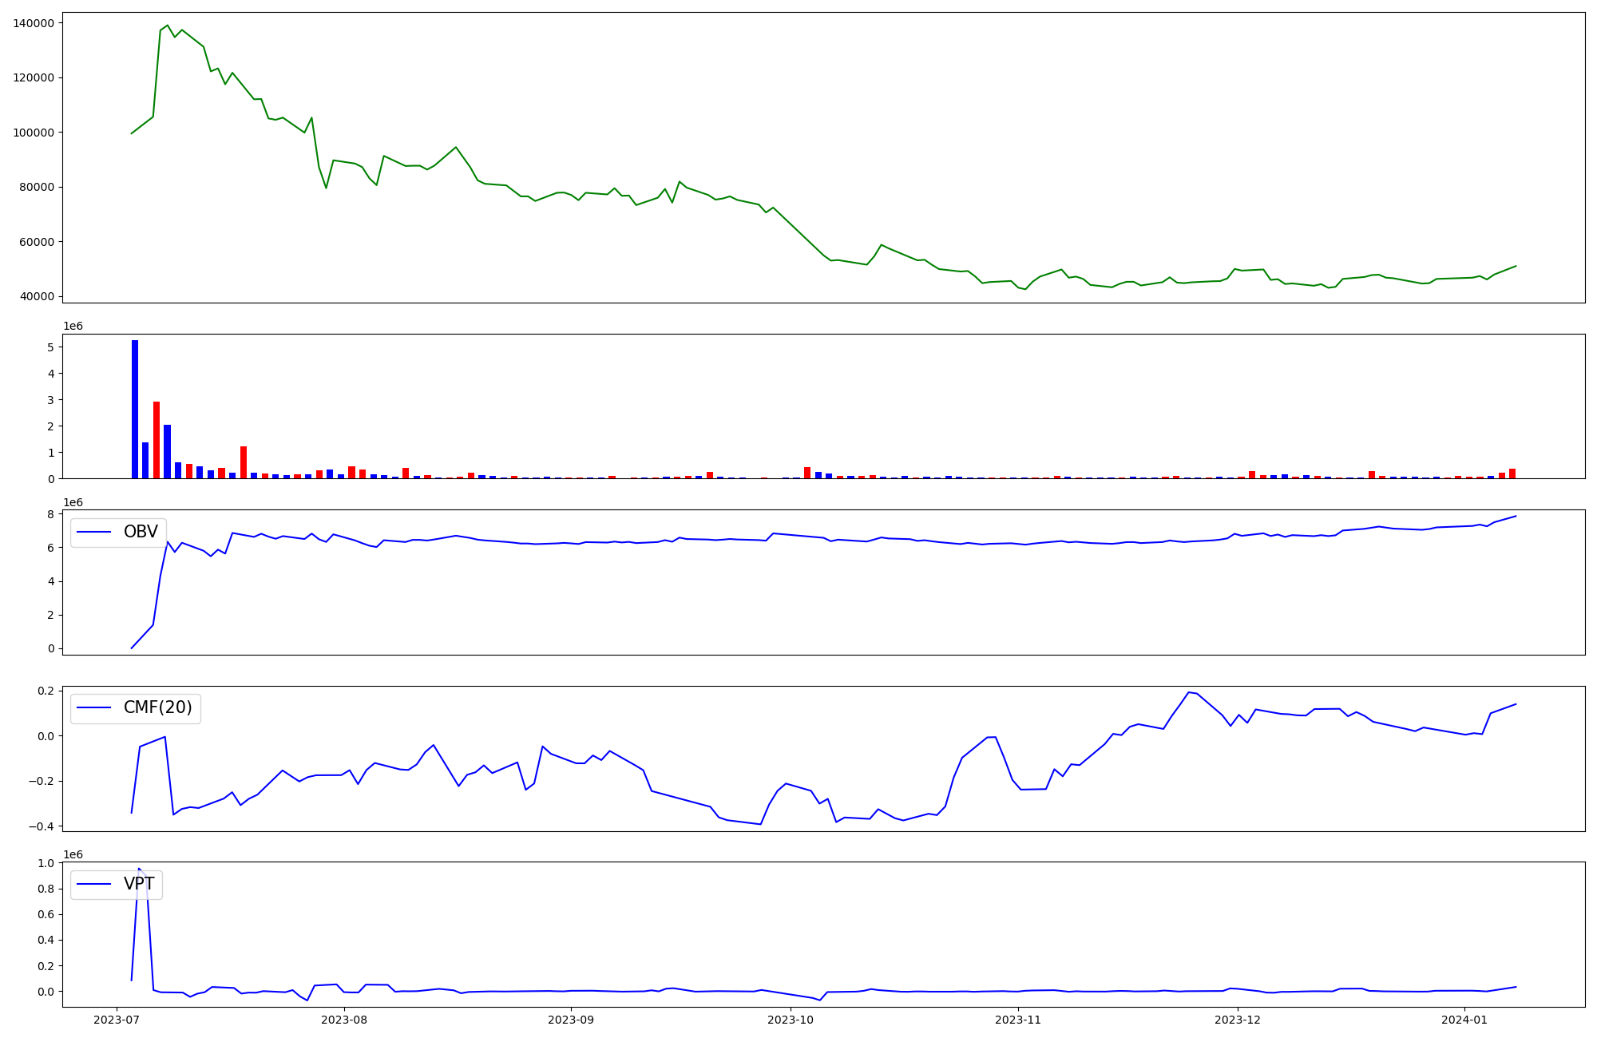The height and width of the screenshot is (1038, 1597).
Task: Select the 2023-10 x-axis date label
Action: tap(791, 1020)
